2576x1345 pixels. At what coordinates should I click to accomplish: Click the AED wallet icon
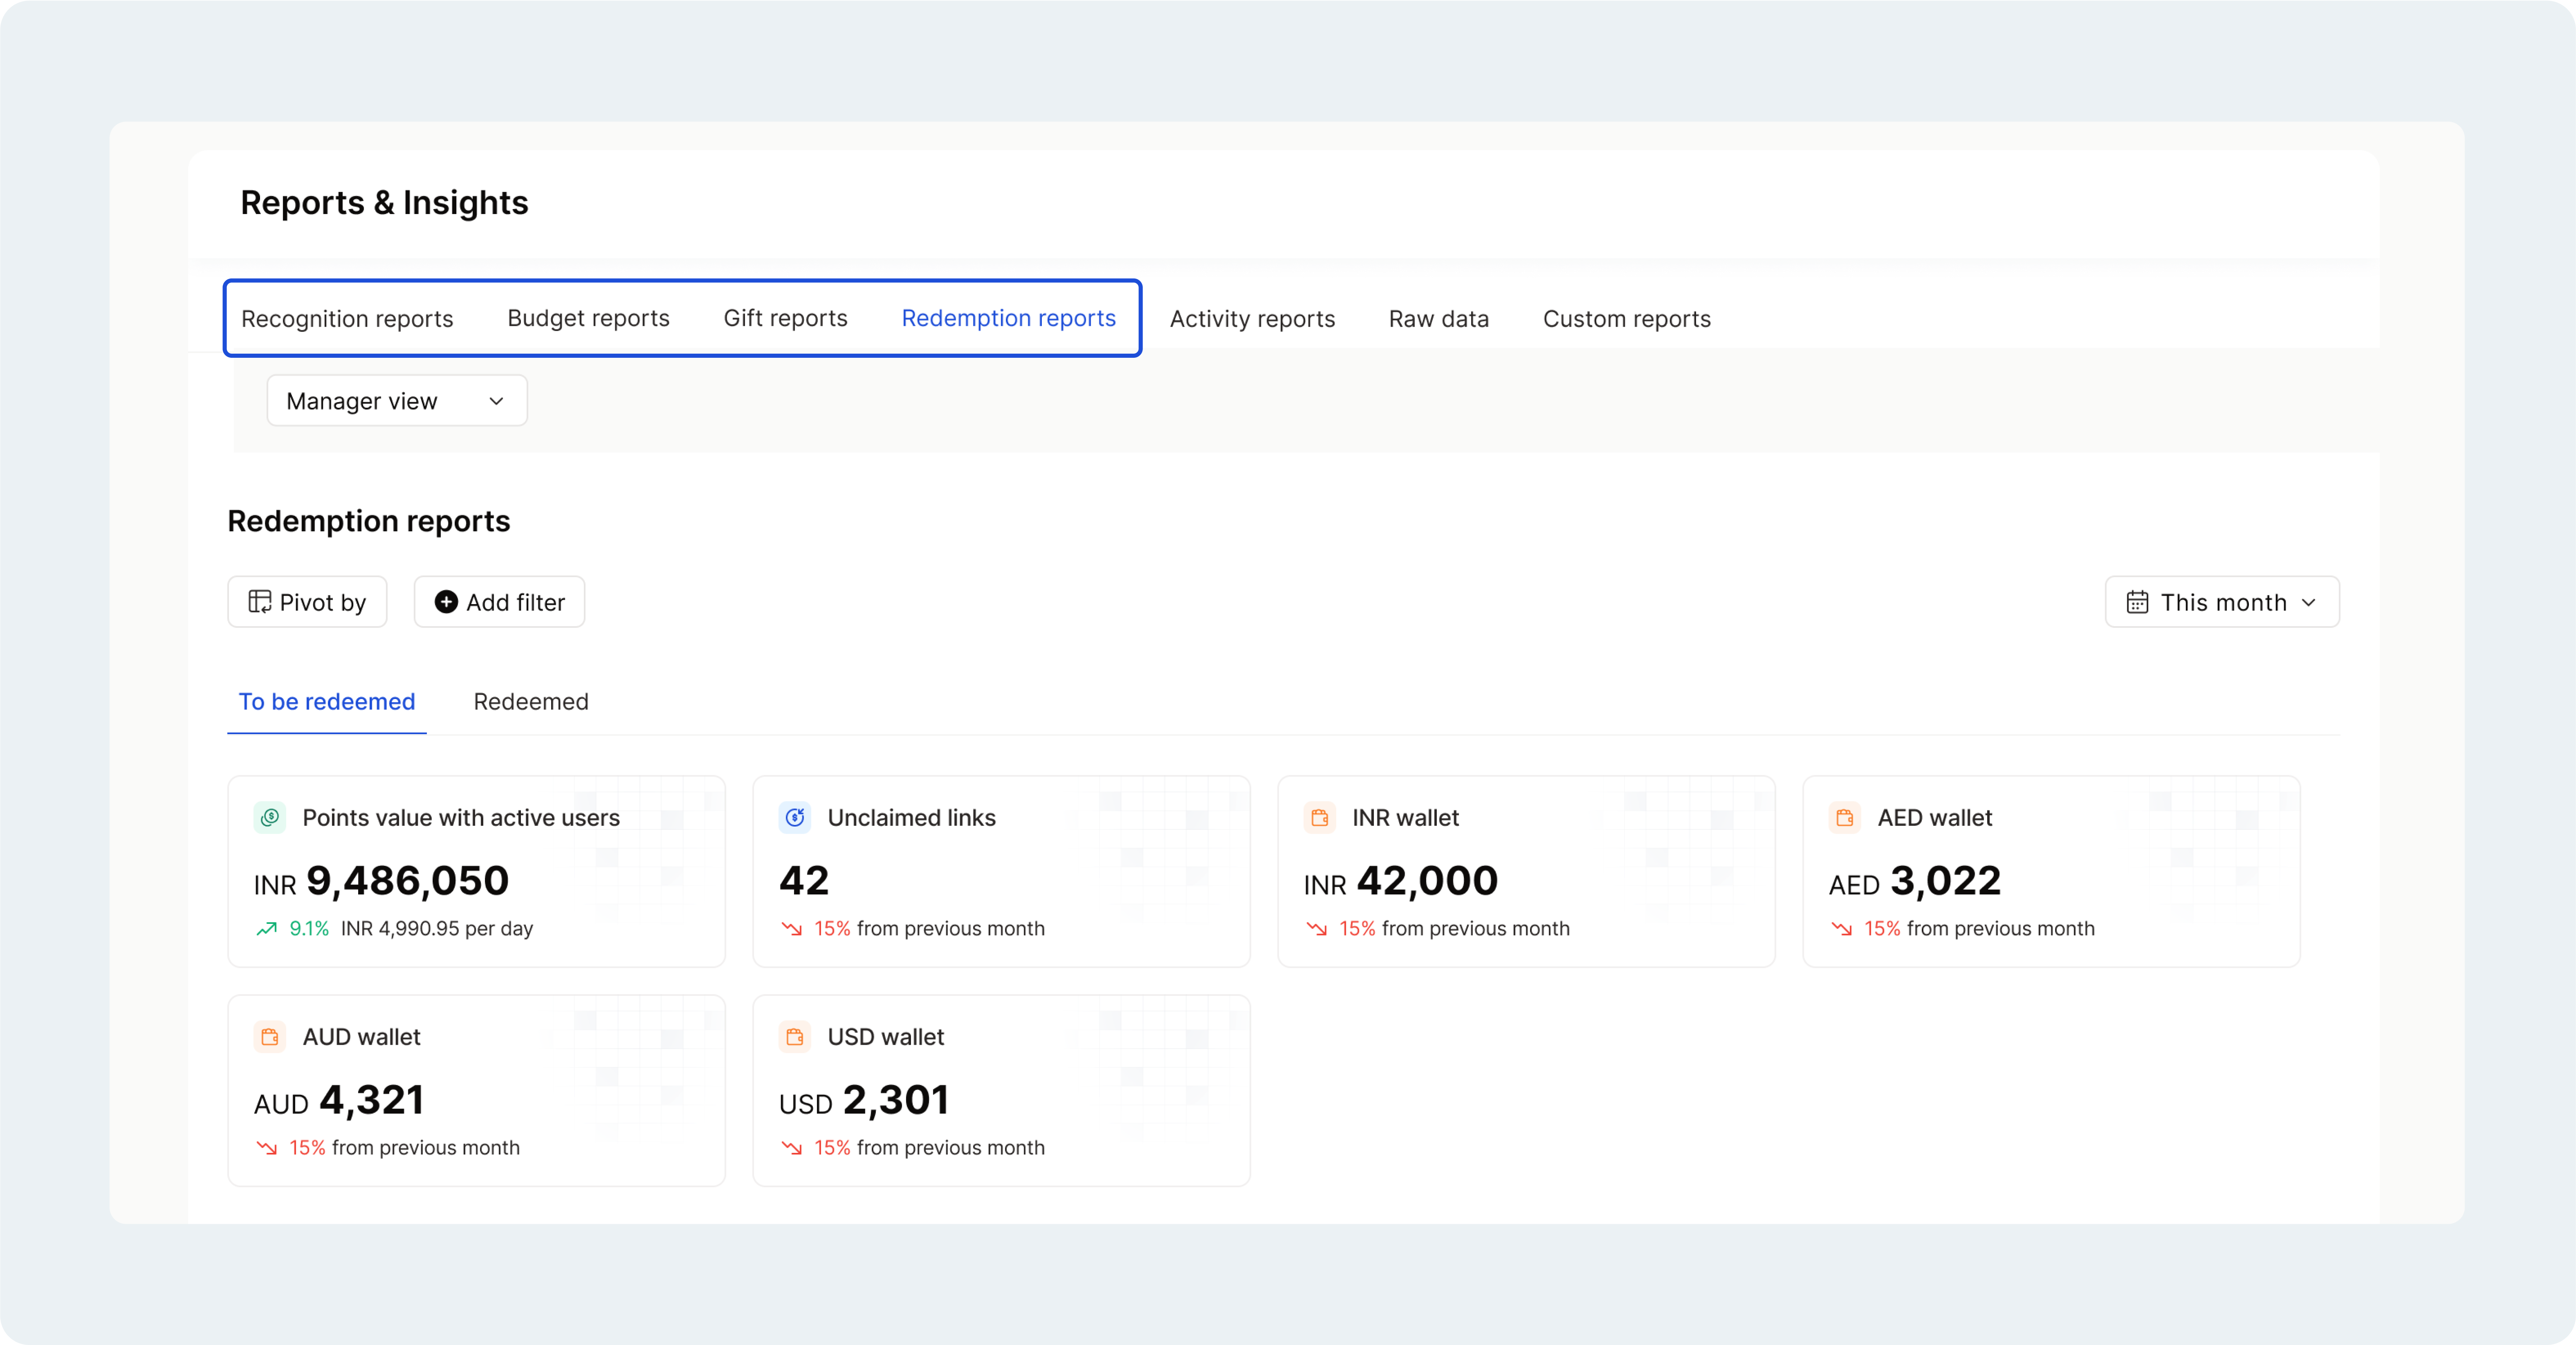[x=1845, y=817]
